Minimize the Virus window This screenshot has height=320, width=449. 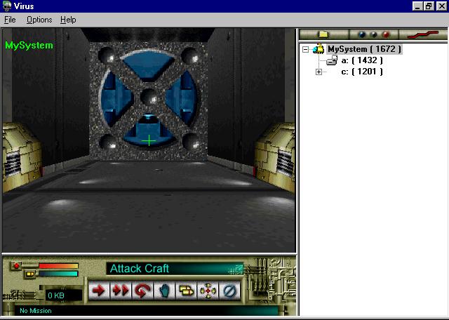417,6
